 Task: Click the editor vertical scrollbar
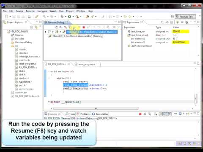196,98
